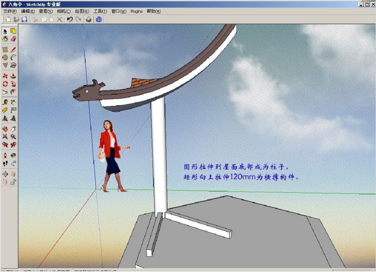Pick the pink Eraser tool

pyautogui.click(x=13, y=39)
